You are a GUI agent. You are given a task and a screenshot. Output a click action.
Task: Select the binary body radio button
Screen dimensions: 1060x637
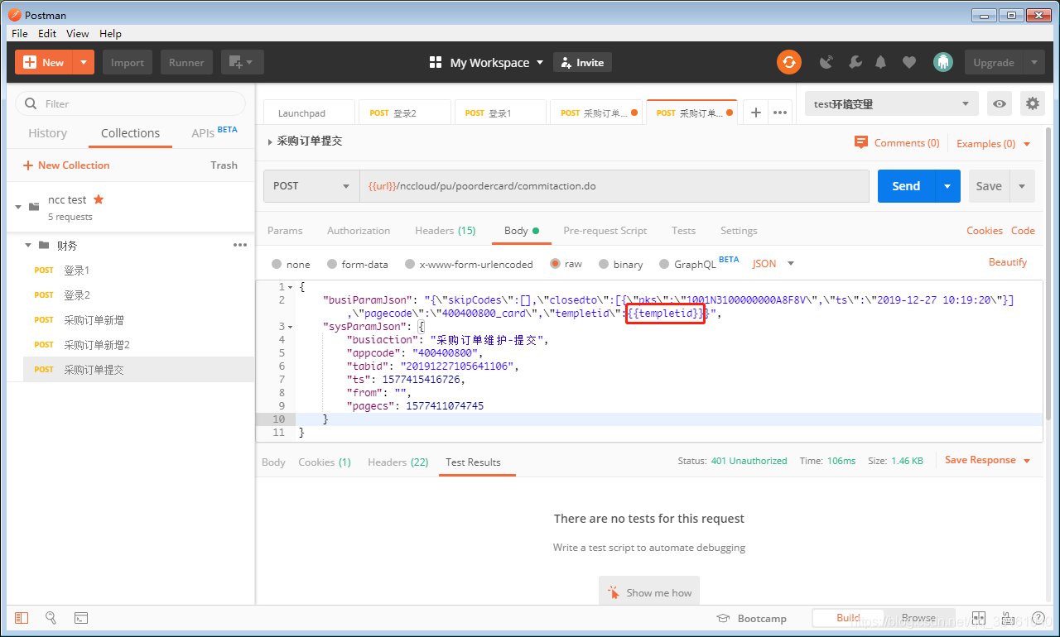pyautogui.click(x=604, y=264)
